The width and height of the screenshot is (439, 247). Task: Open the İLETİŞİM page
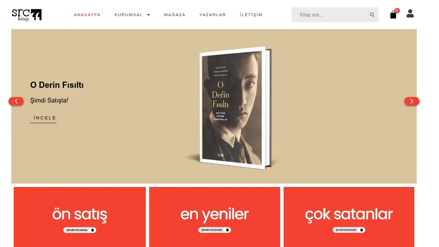(x=251, y=15)
